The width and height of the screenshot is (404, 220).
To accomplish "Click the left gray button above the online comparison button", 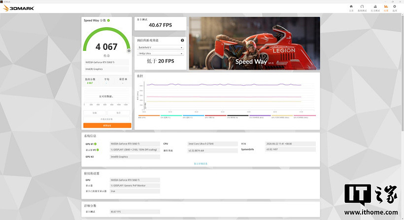I will 95,112.
